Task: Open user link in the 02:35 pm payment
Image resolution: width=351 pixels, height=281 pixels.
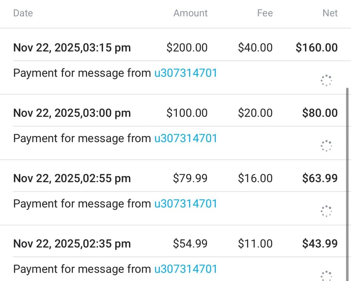Action: (x=186, y=269)
